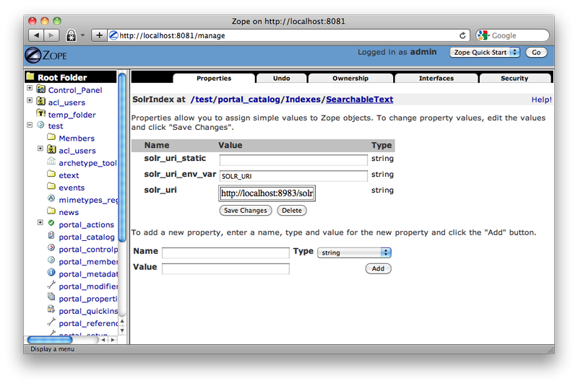Switch to the Undo tab
This screenshot has width=578, height=386.
pyautogui.click(x=281, y=78)
